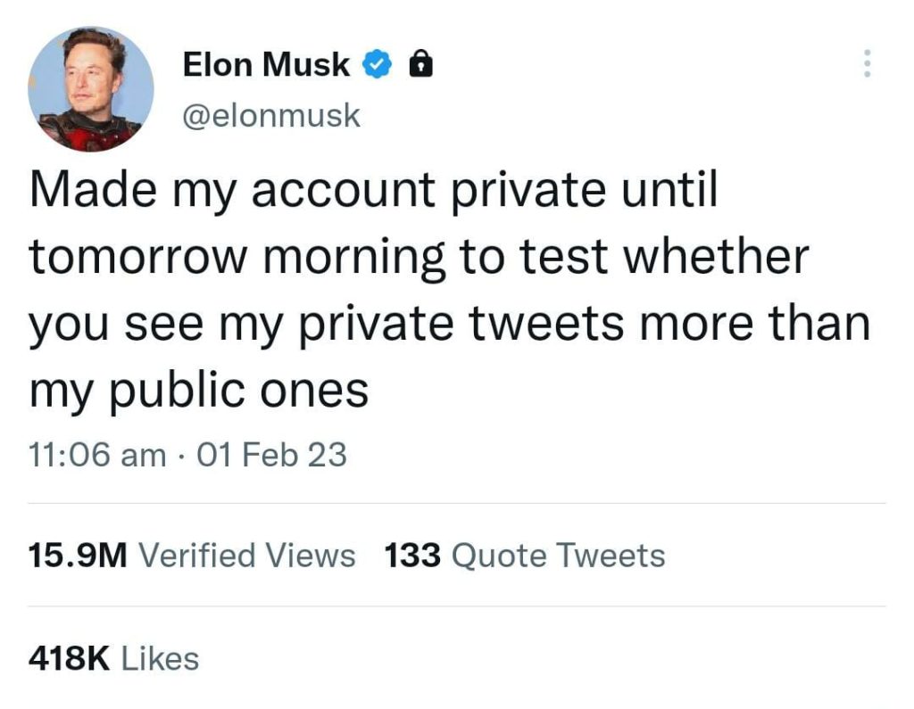914x709 pixels.
Task: Open the @elonmusk handle link
Action: click(271, 115)
